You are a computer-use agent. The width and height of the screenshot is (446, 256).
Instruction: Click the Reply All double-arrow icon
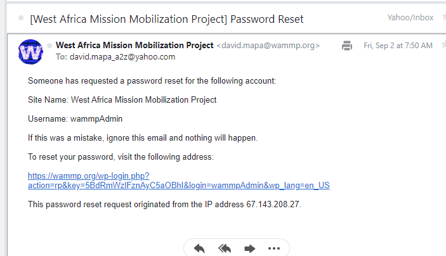click(x=225, y=248)
